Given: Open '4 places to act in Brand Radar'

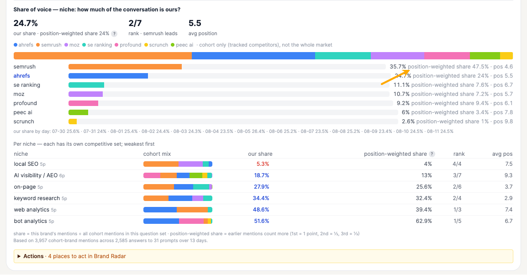Looking at the screenshot, I should pos(87,256).
